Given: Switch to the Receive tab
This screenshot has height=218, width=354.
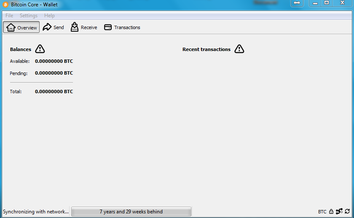Looking at the screenshot, I should coord(84,27).
